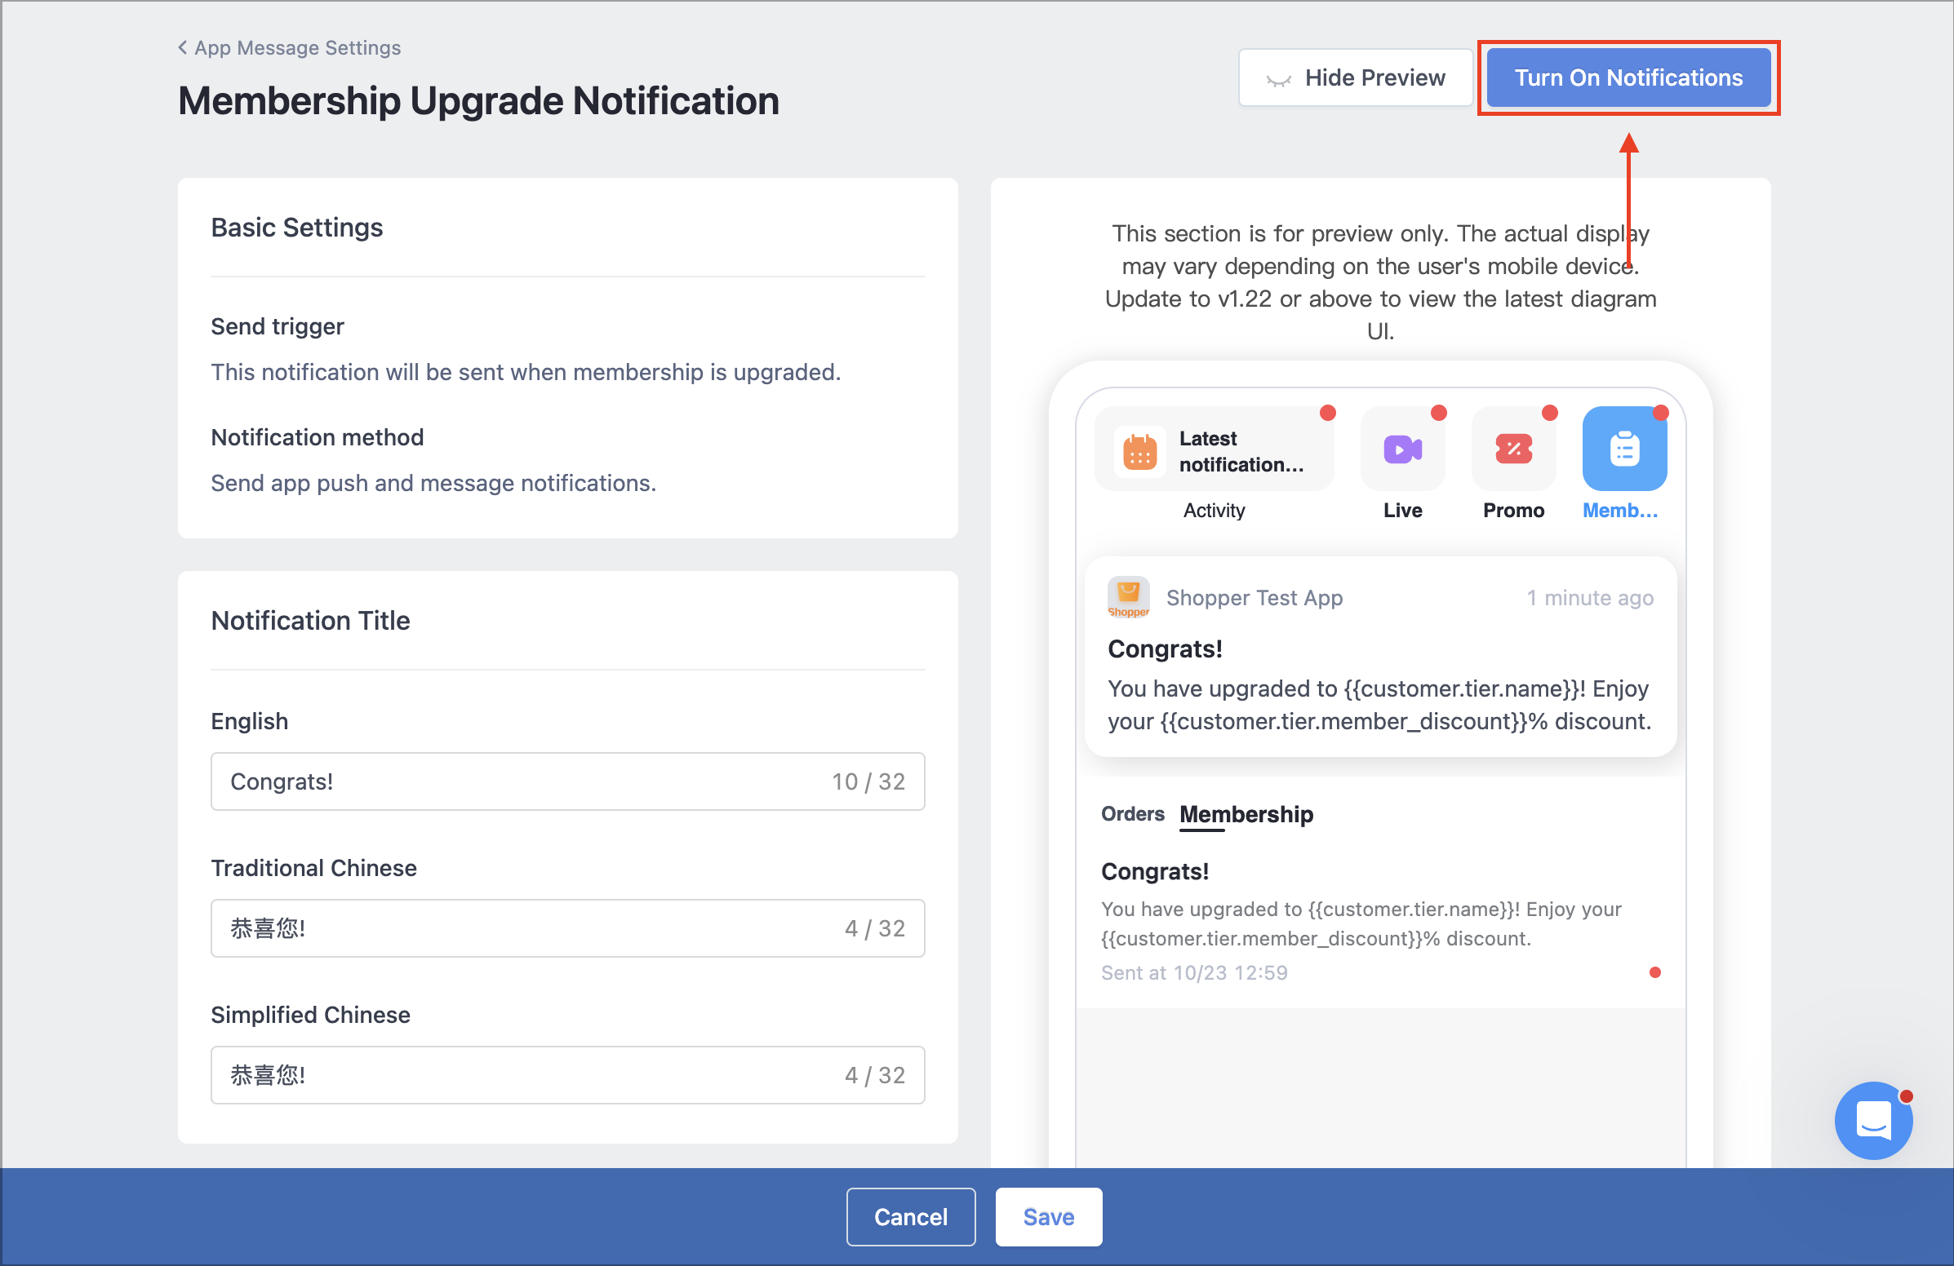Edit the English notification title field

[567, 781]
